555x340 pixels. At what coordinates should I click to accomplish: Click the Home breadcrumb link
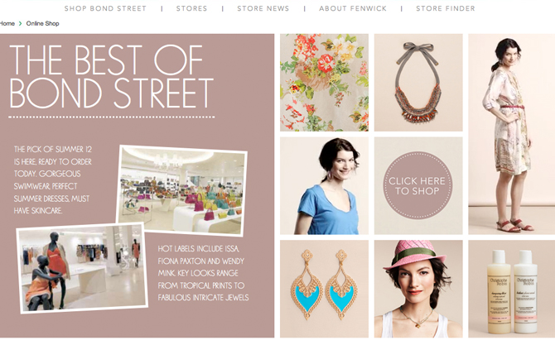coord(7,24)
